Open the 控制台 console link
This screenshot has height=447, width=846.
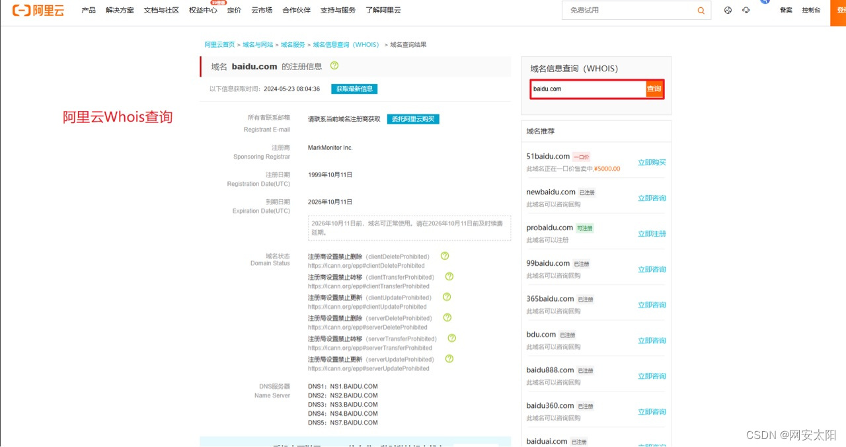coord(811,11)
